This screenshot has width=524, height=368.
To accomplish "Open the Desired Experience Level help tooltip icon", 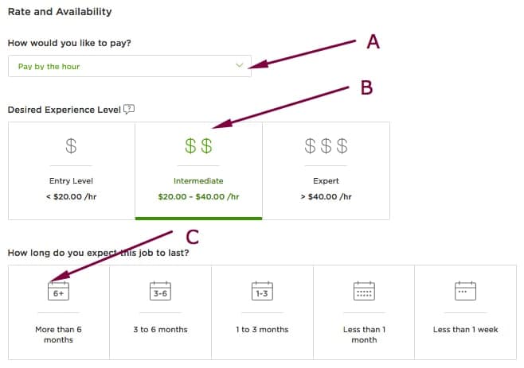I will 130,109.
